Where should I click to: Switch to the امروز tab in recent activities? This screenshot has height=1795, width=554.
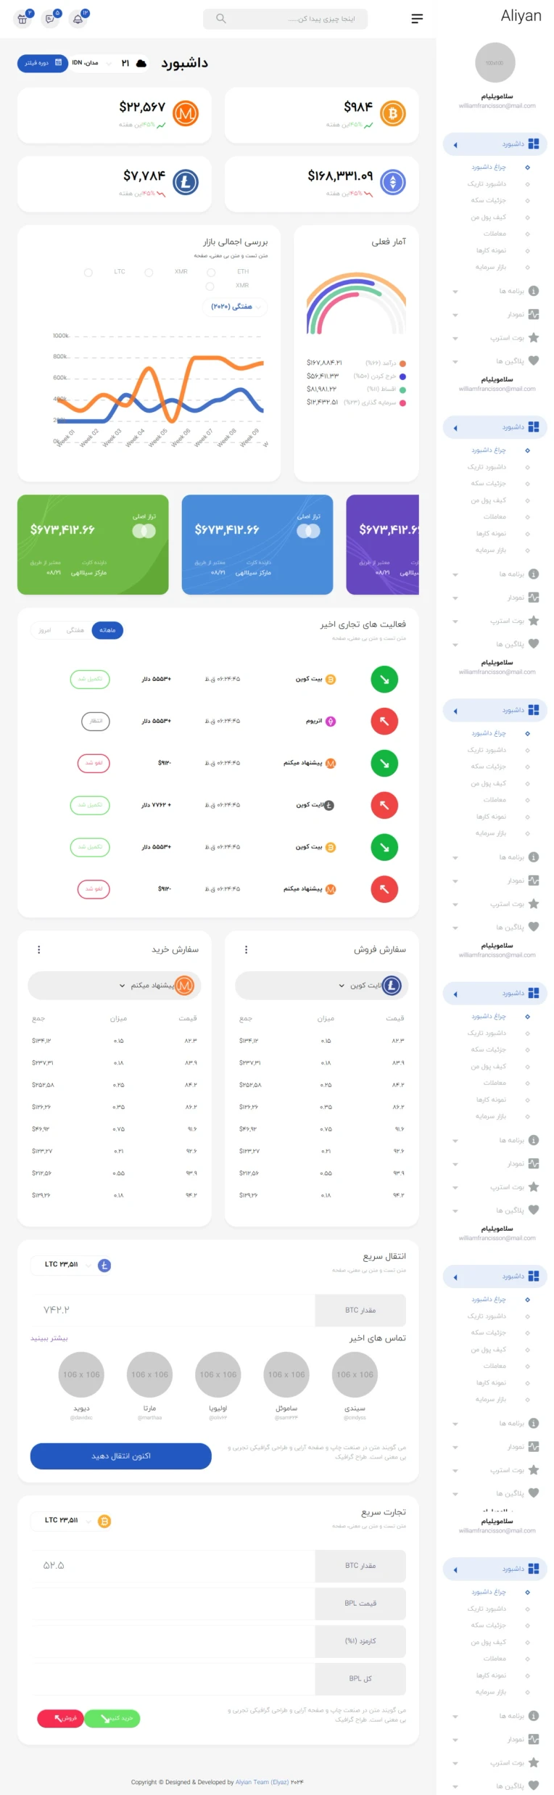45,630
